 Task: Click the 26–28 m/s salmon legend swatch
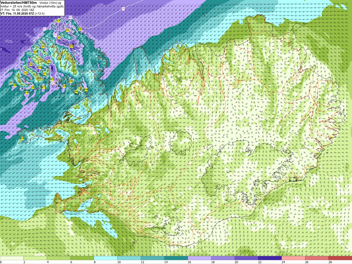coord(317,258)
